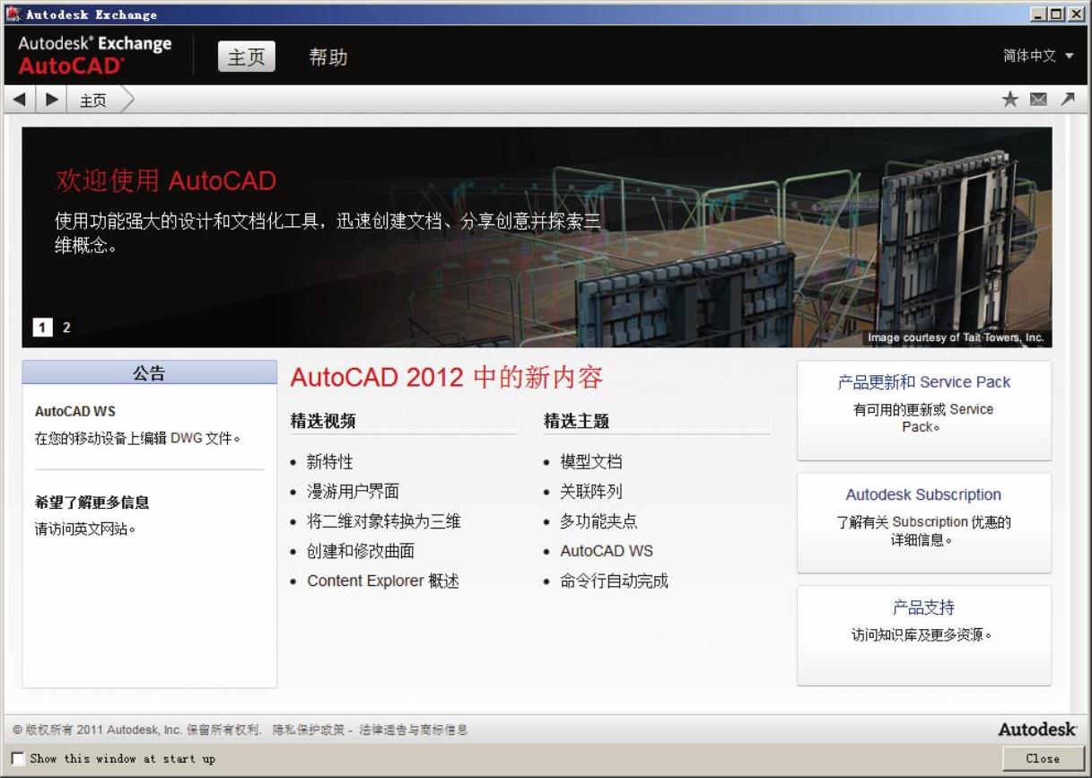The width and height of the screenshot is (1092, 778).
Task: Open the 命令行自动完成 topic
Action: 615,581
